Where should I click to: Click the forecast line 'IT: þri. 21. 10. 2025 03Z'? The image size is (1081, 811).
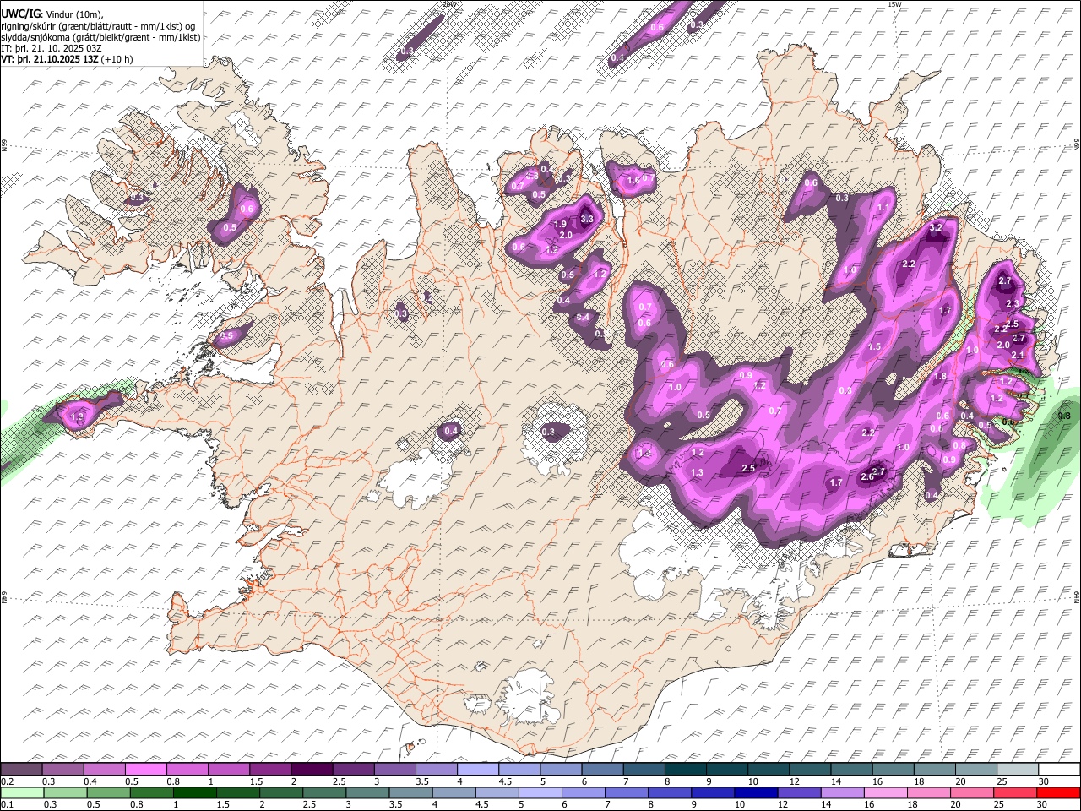click(52, 48)
